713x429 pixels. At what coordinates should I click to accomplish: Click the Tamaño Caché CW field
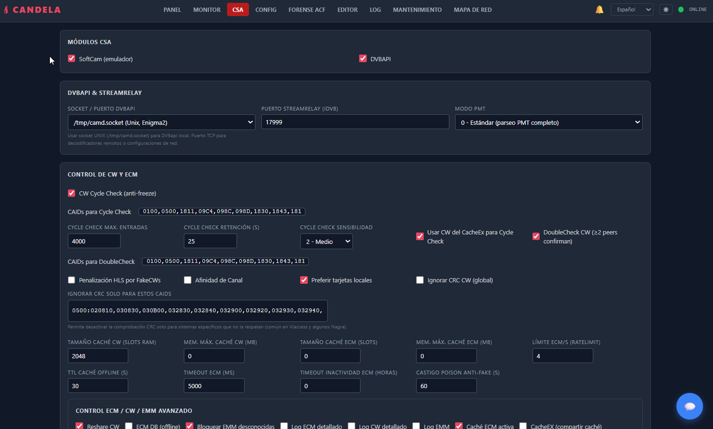click(x=98, y=356)
